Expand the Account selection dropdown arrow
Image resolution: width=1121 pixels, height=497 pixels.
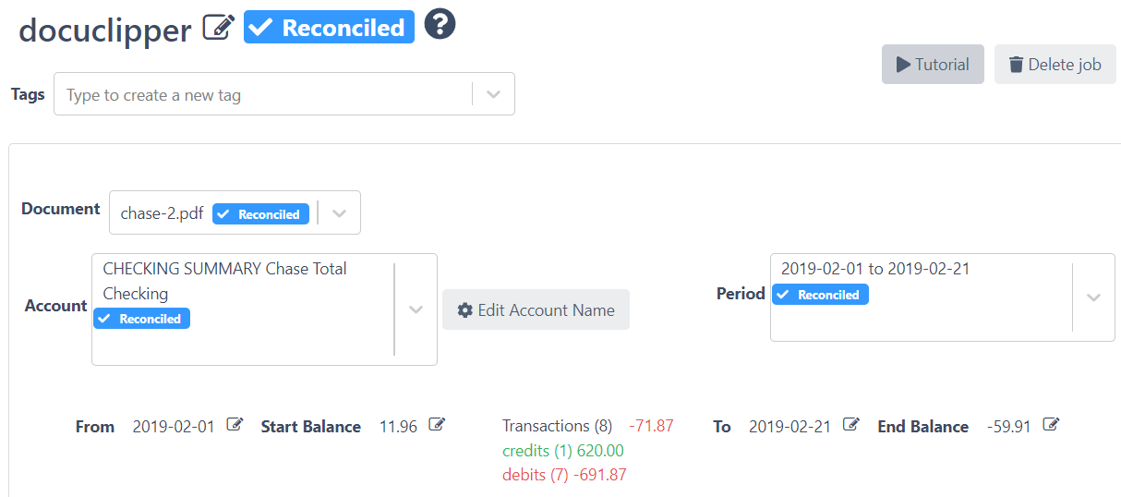click(416, 309)
